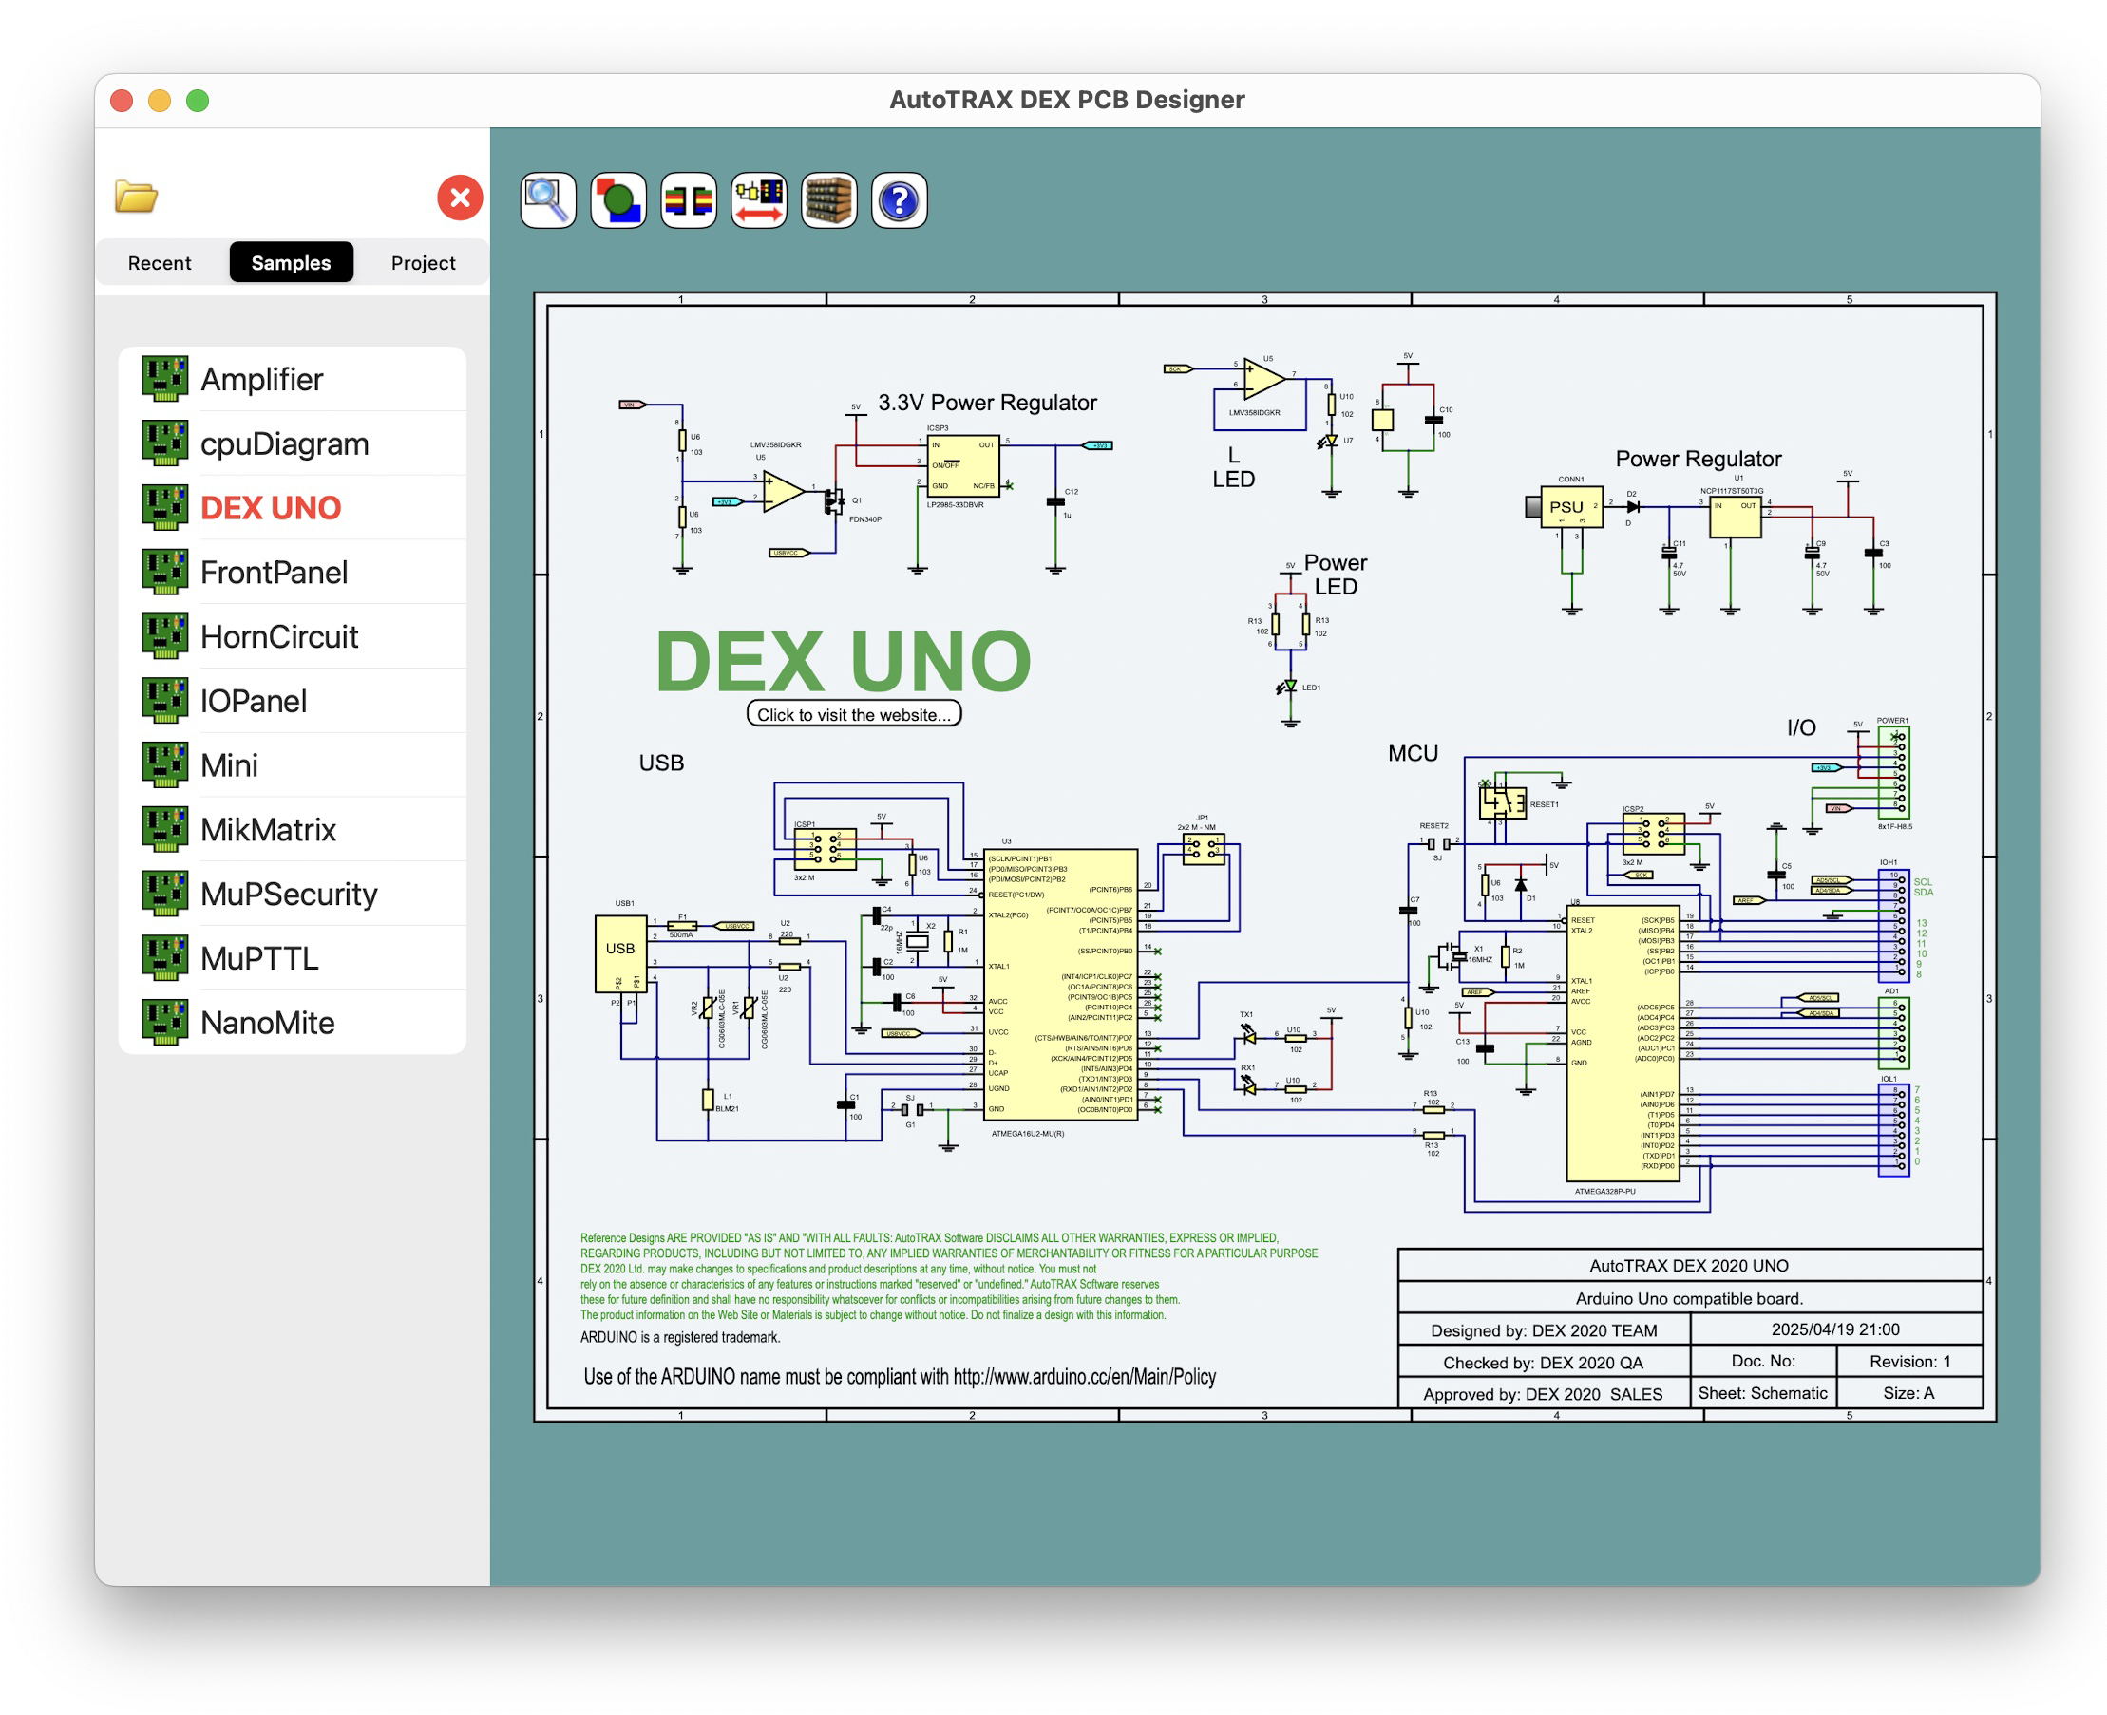Screen dimensions: 2107x1715
Task: Select the HornCircuit sample
Action: 293,636
